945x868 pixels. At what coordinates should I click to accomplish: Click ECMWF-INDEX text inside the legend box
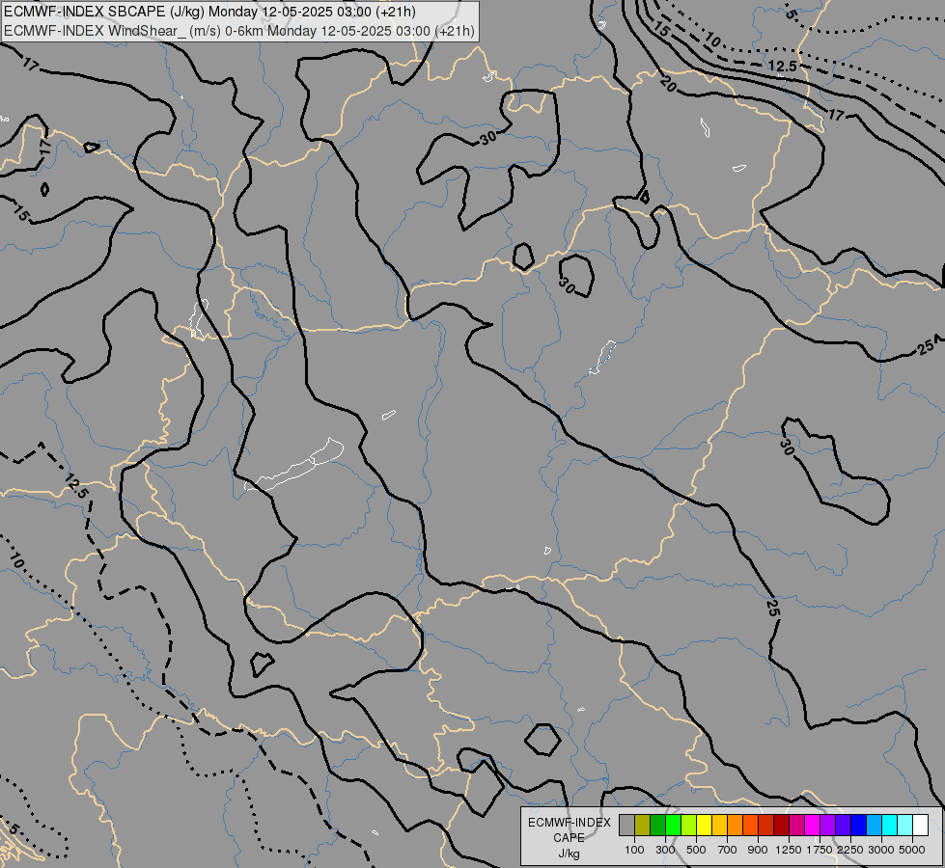click(569, 823)
